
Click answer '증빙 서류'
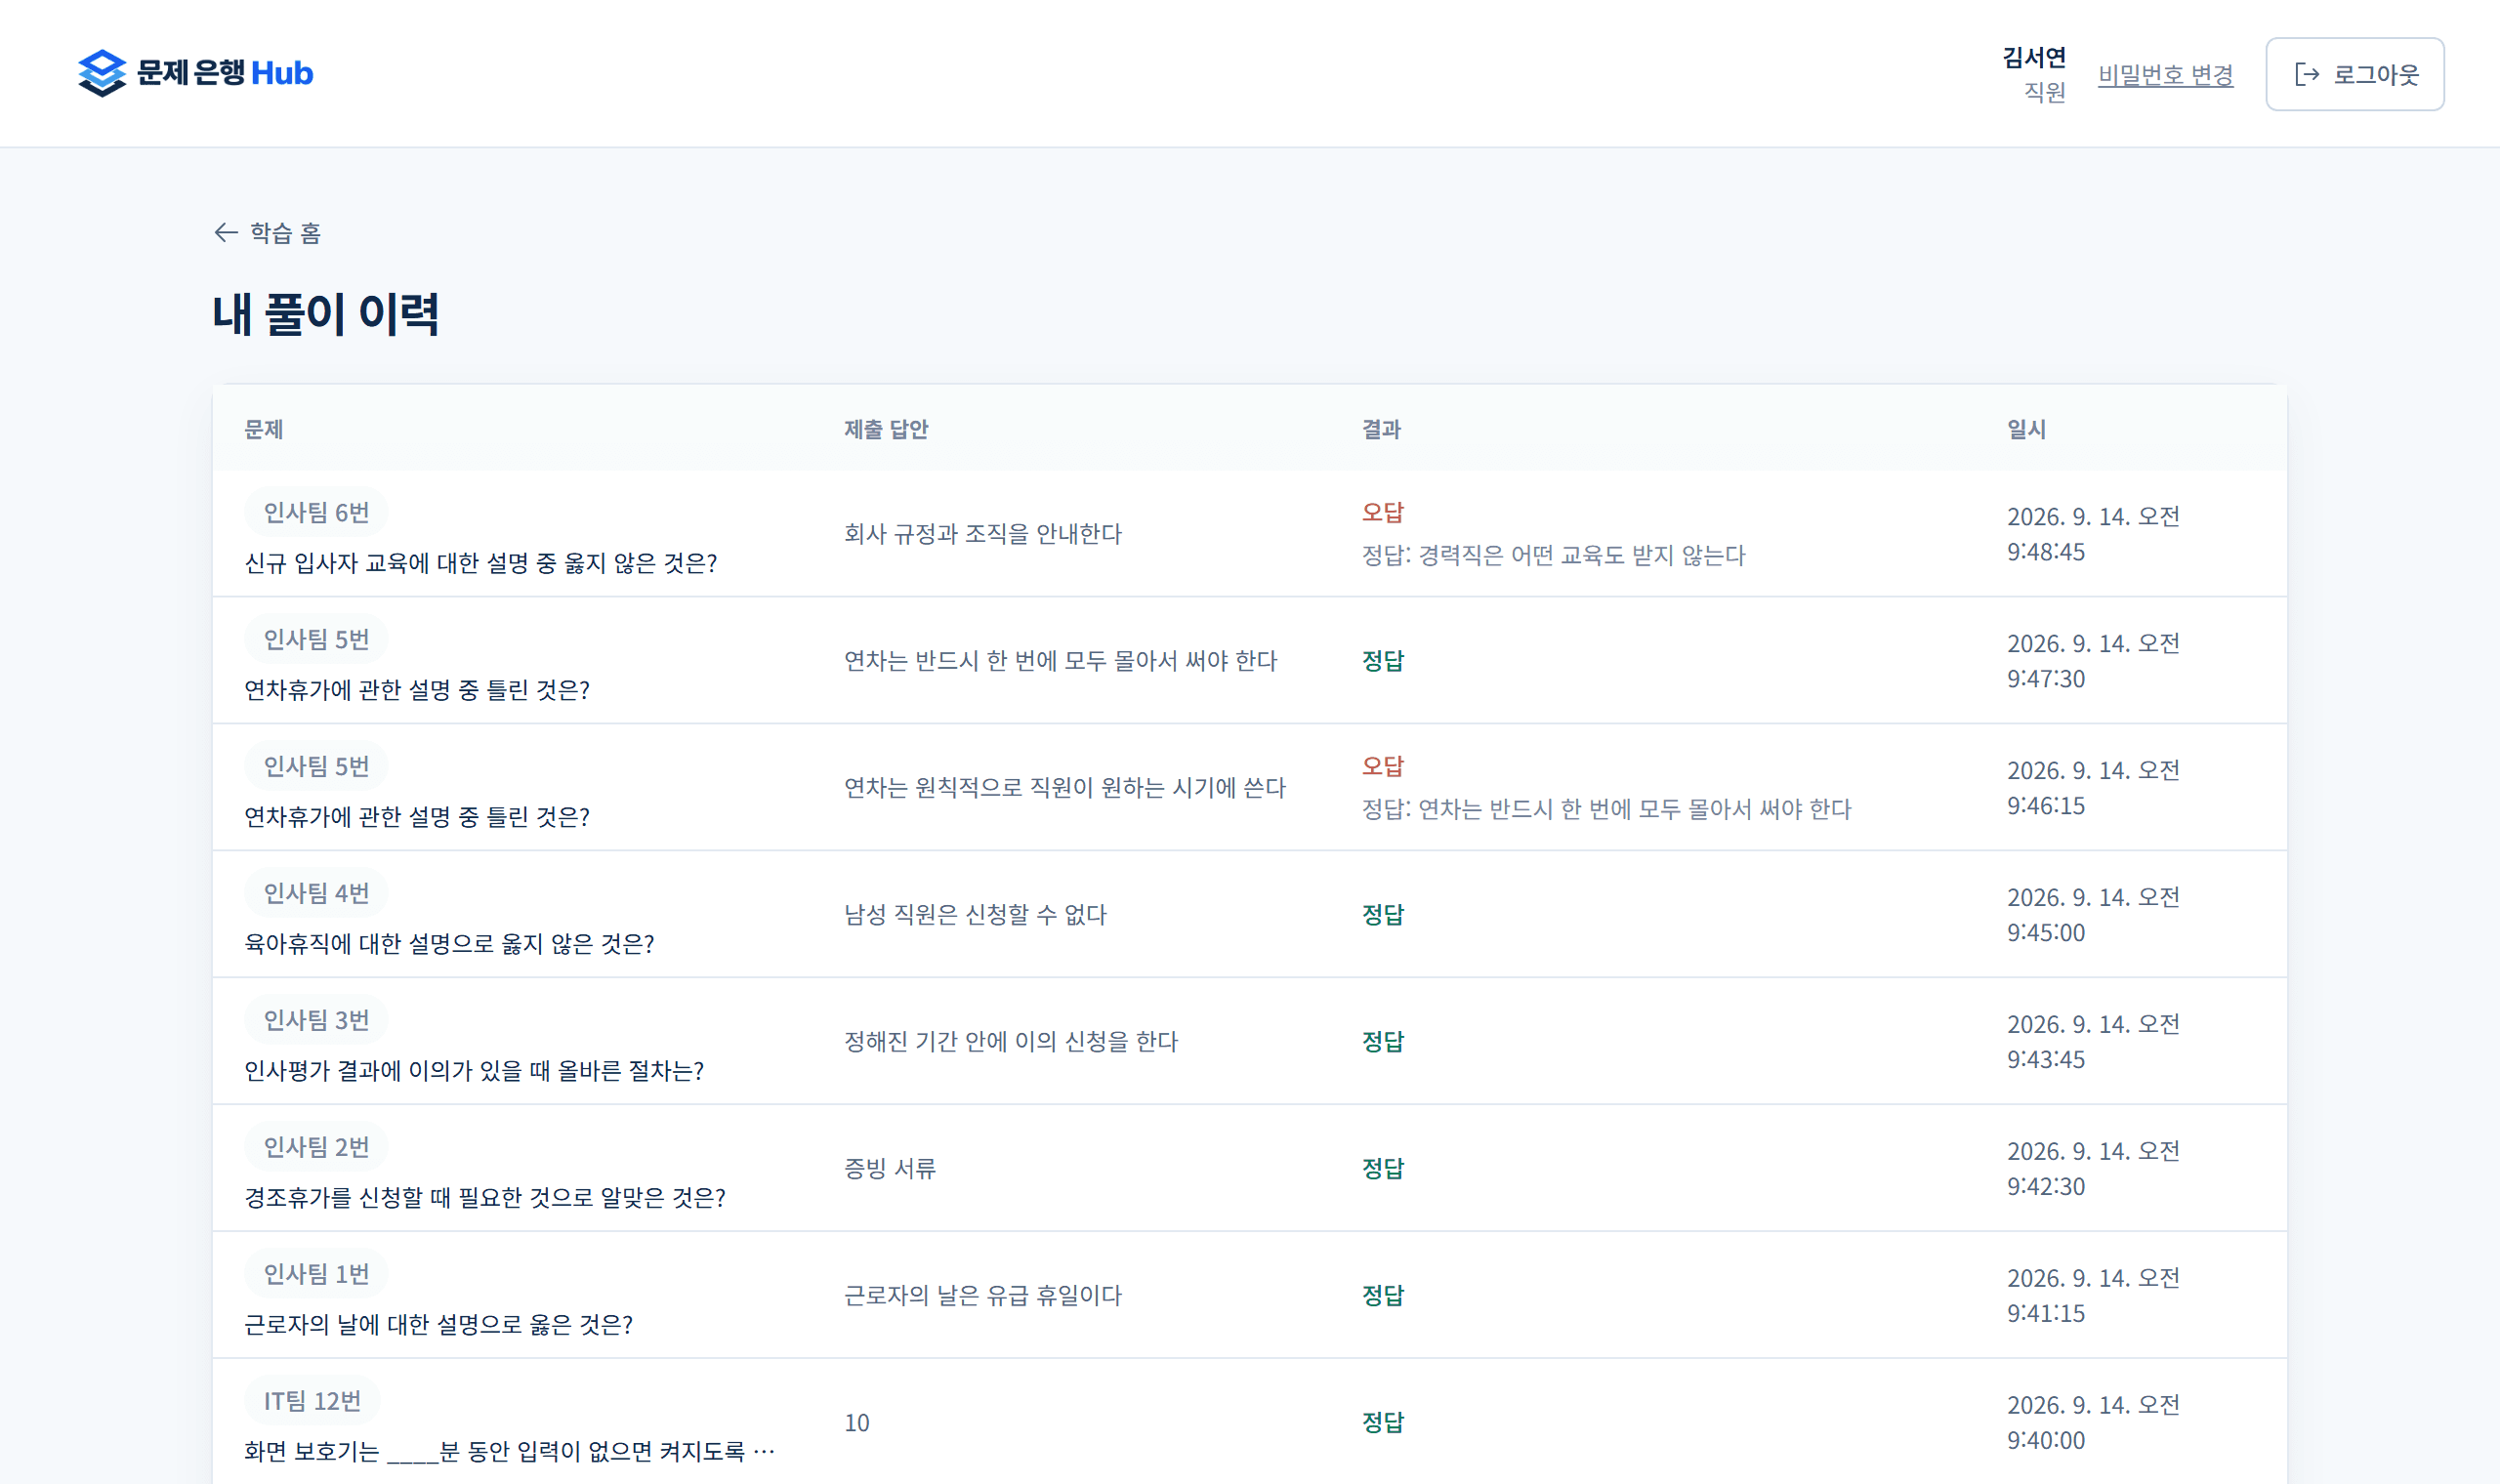[890, 1169]
